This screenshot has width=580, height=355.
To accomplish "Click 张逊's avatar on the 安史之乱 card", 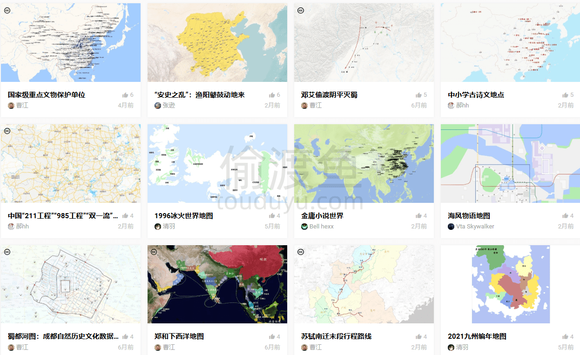I will point(158,106).
